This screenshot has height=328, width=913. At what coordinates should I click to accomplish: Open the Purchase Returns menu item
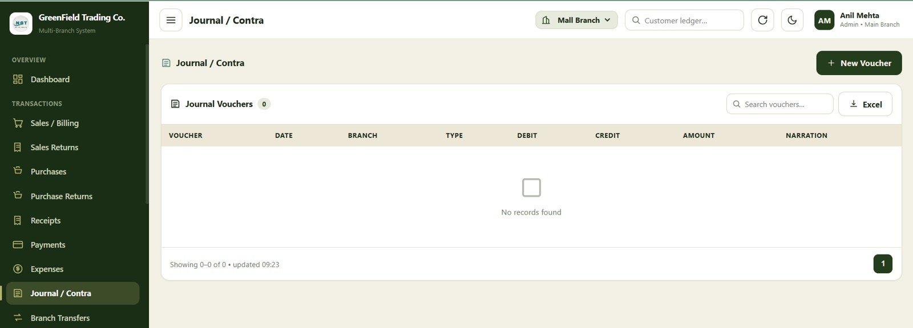tap(72, 196)
